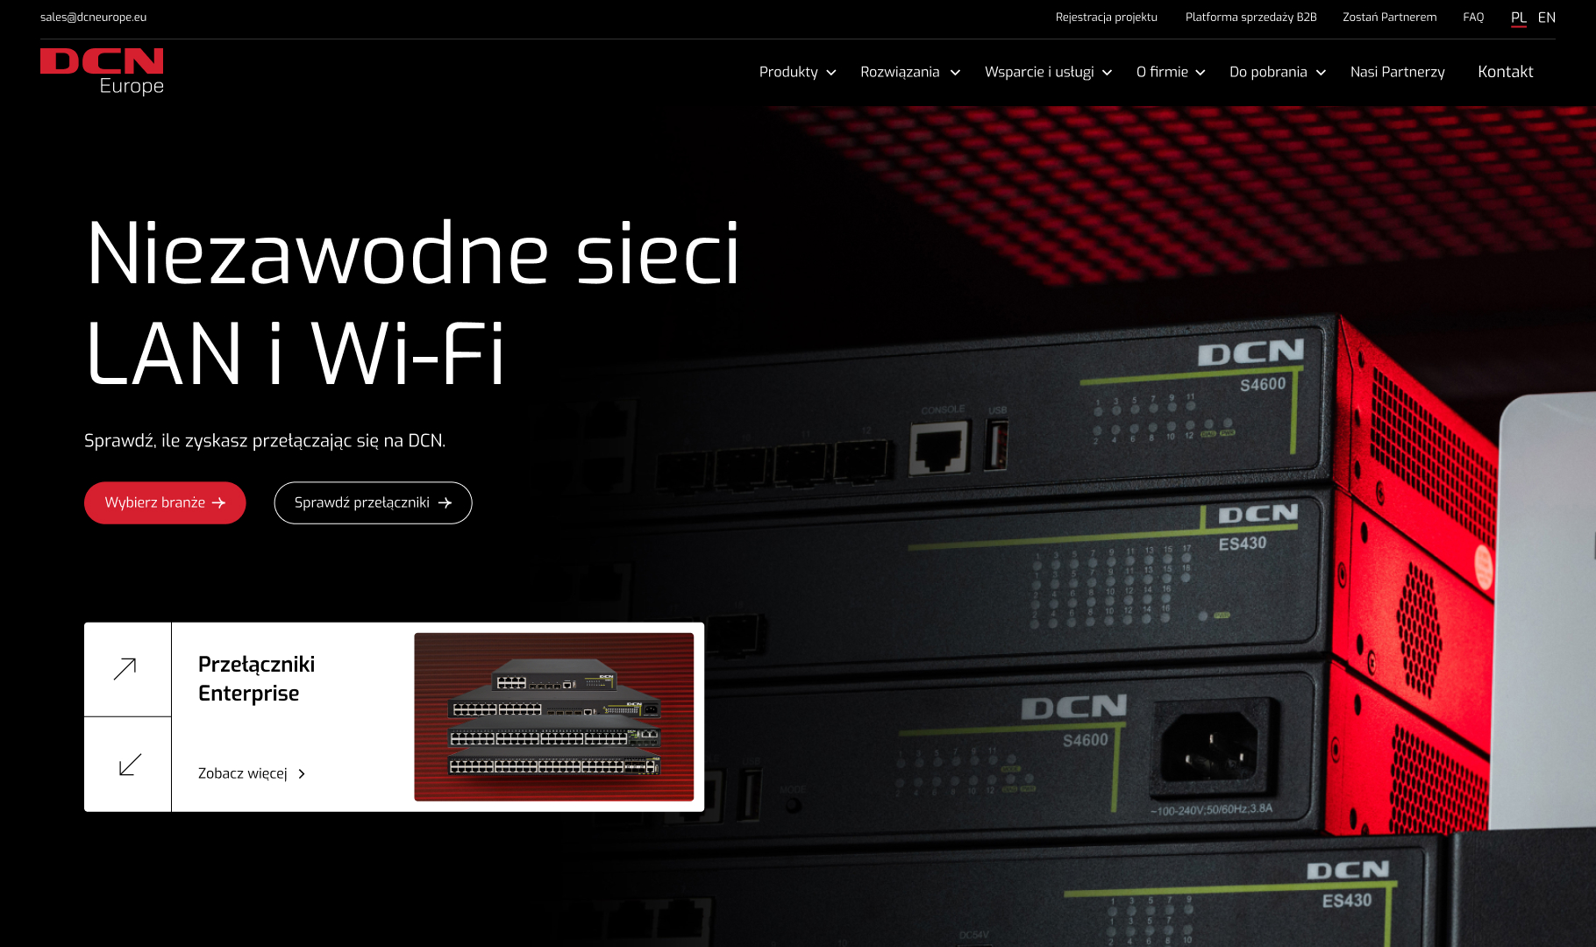Click the Rejestracja projektu link

[x=1106, y=18]
